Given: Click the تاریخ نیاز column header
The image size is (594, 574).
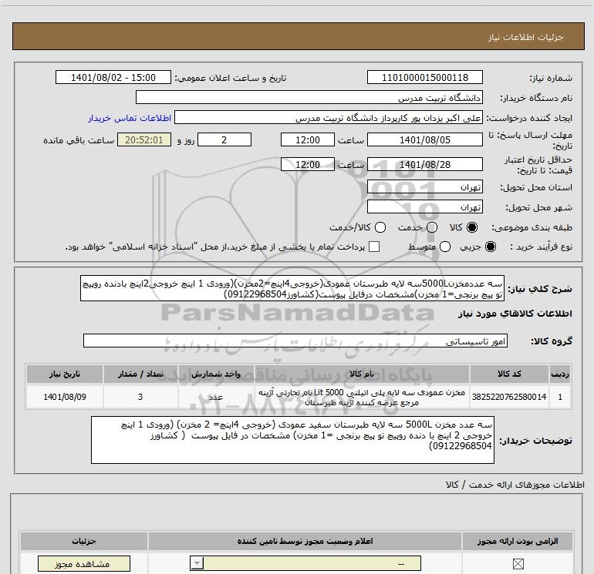Looking at the screenshot, I should coord(64,374).
